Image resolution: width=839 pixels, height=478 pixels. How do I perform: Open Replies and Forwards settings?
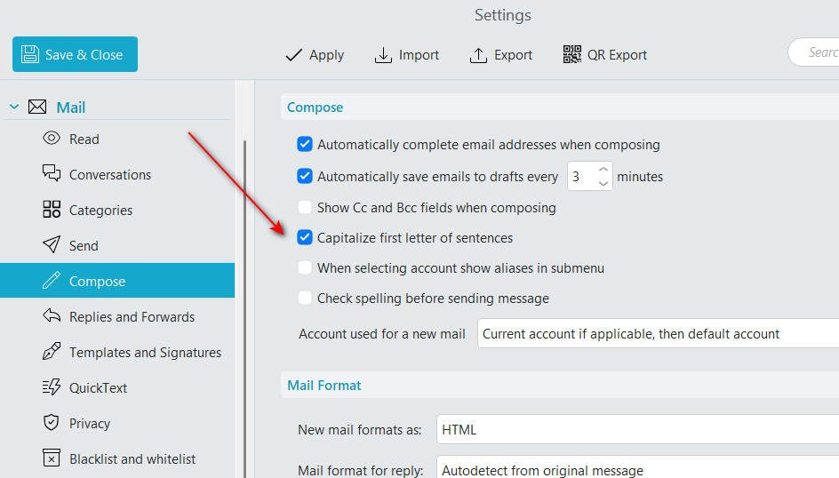pos(132,316)
